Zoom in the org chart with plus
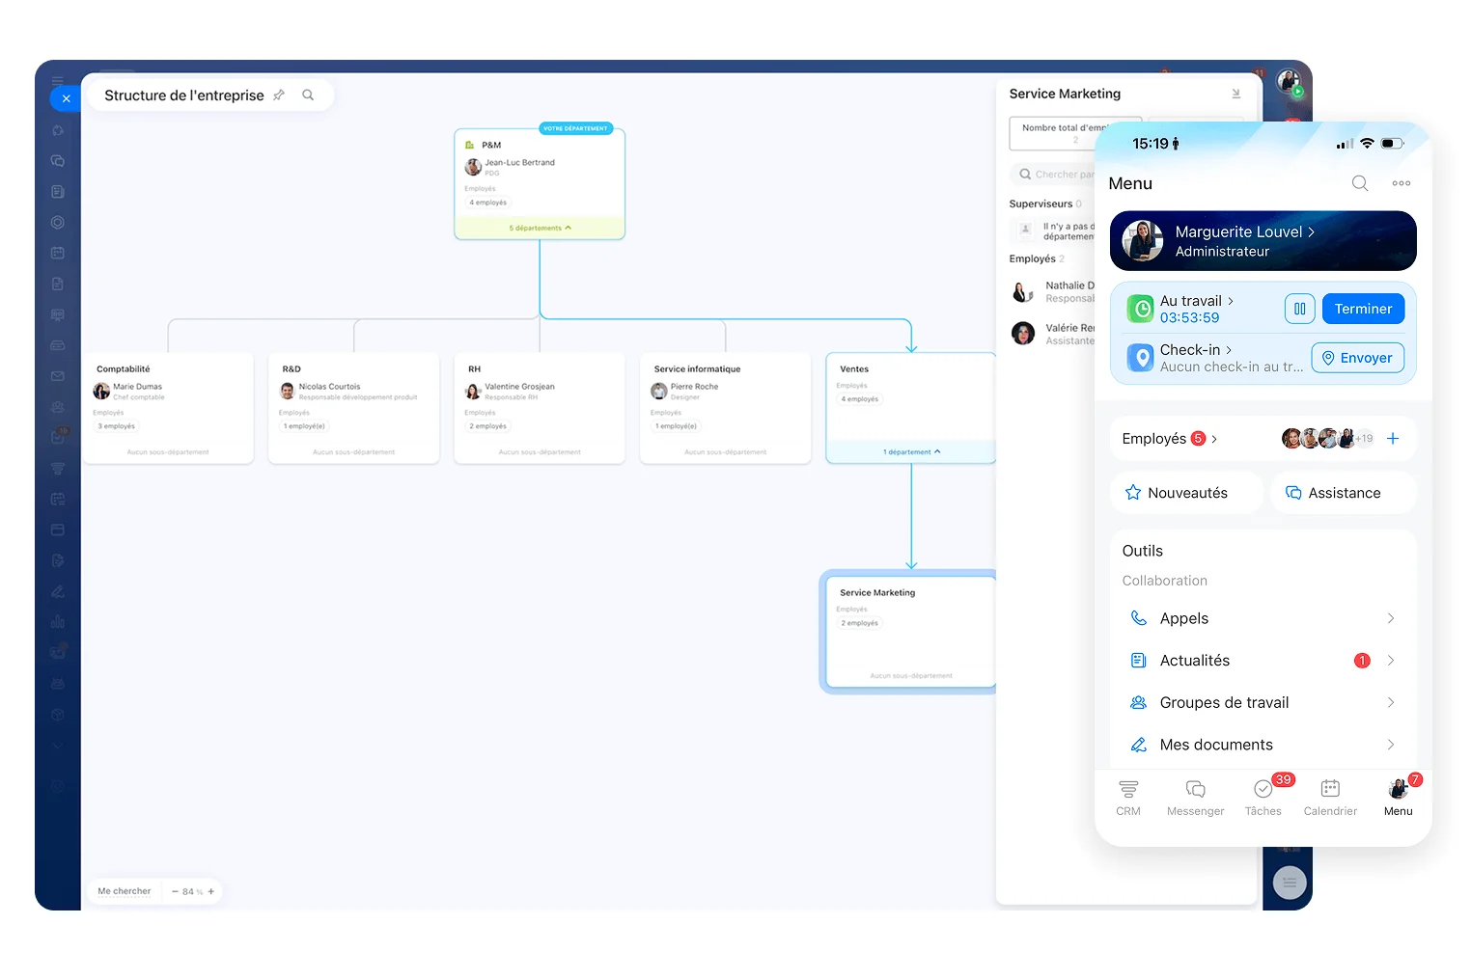 click(x=211, y=892)
